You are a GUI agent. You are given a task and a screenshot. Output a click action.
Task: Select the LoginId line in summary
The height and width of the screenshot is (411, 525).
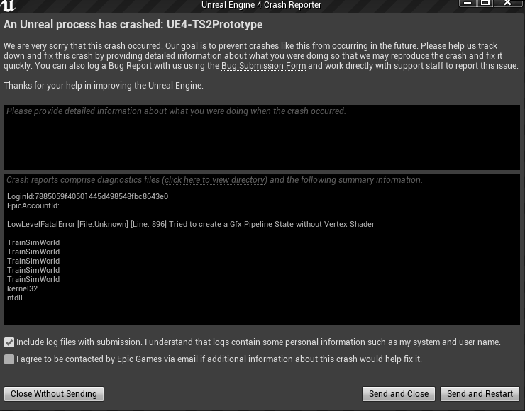click(x=87, y=196)
